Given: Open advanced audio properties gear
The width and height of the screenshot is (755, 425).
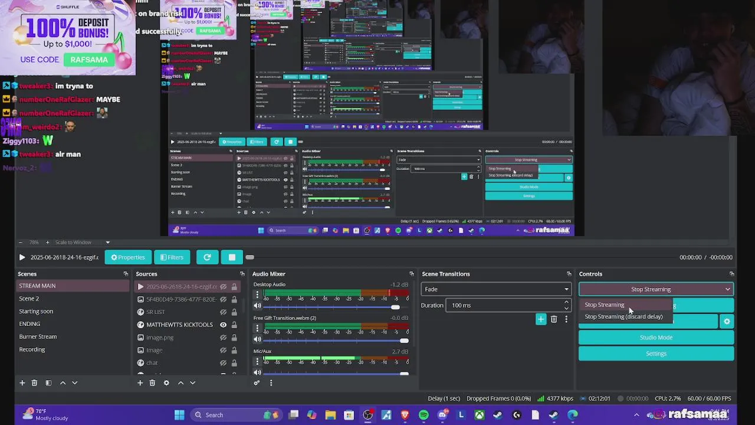Looking at the screenshot, I should pyautogui.click(x=257, y=382).
